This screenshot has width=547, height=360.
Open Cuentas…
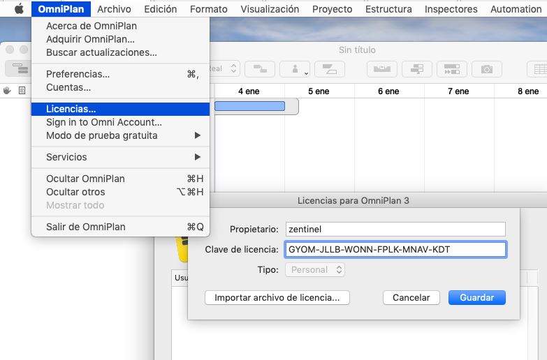click(120, 87)
